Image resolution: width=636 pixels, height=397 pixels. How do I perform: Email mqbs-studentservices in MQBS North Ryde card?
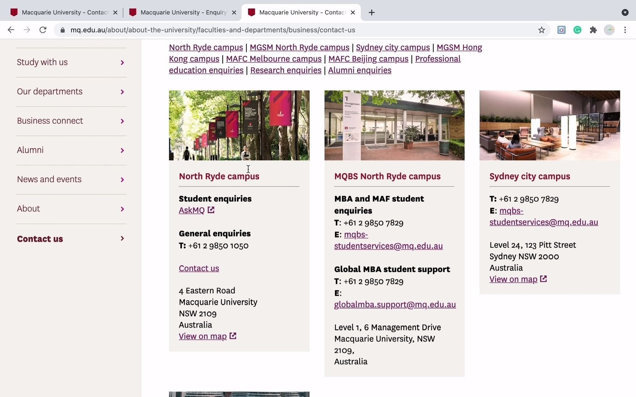click(388, 246)
